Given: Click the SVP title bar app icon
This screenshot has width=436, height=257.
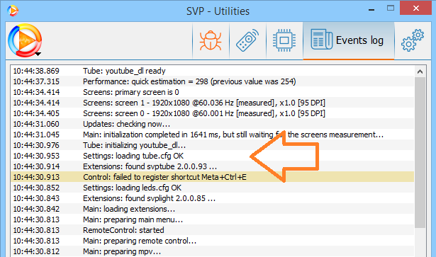Looking at the screenshot, I should click(13, 11).
